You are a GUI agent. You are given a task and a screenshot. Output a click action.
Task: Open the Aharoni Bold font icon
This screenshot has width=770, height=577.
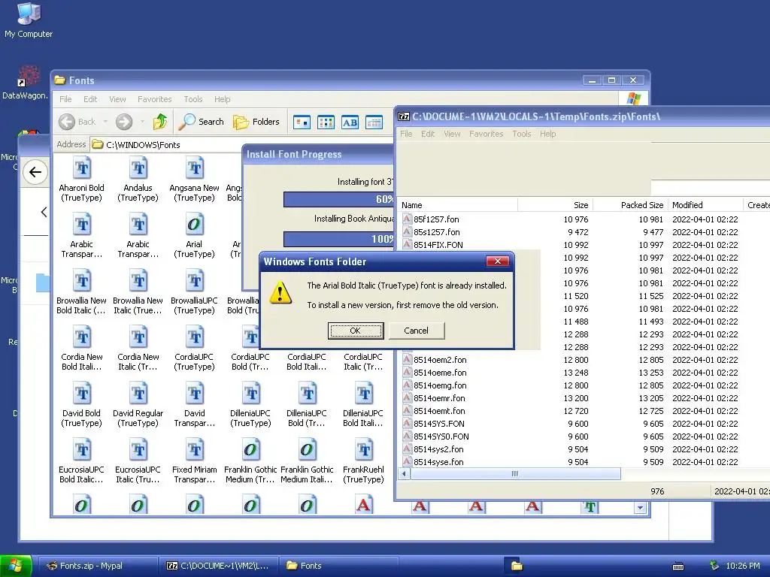click(x=81, y=168)
